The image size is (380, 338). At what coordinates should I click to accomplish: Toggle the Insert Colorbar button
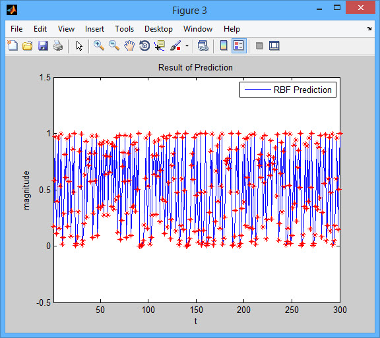click(x=224, y=45)
